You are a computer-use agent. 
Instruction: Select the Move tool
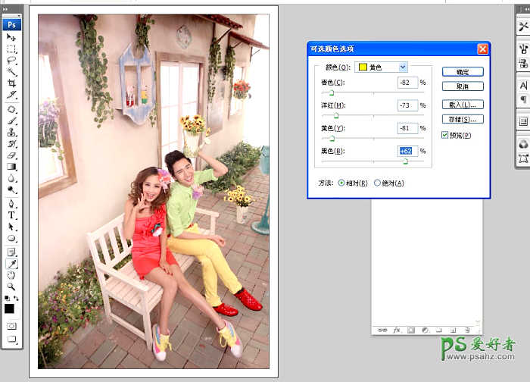pyautogui.click(x=11, y=36)
